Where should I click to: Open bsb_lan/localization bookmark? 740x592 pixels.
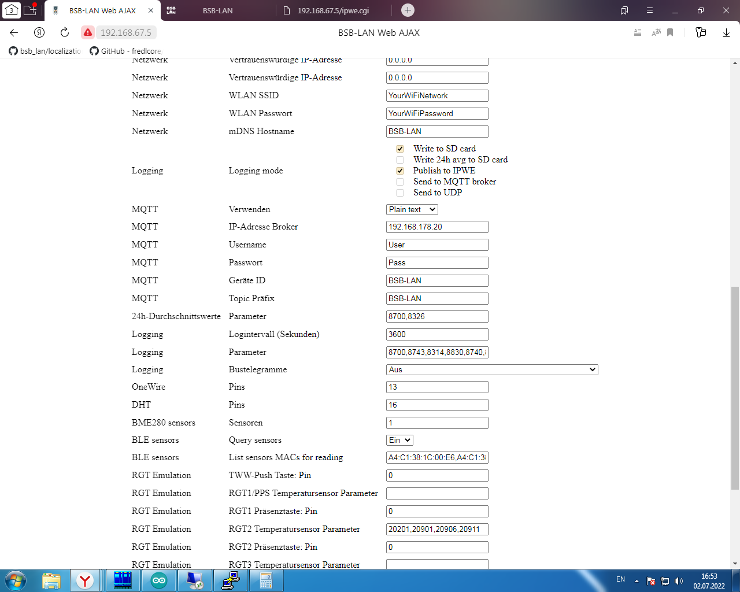click(45, 51)
